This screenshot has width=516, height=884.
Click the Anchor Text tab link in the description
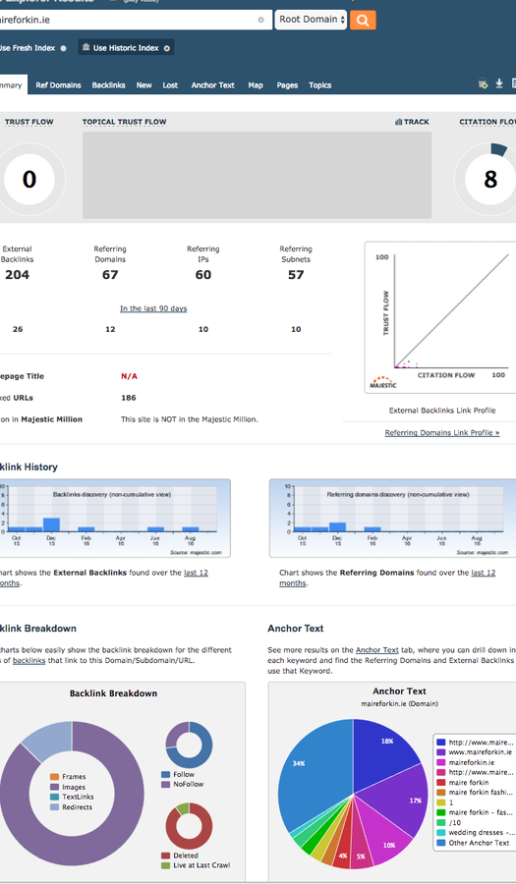pos(376,650)
